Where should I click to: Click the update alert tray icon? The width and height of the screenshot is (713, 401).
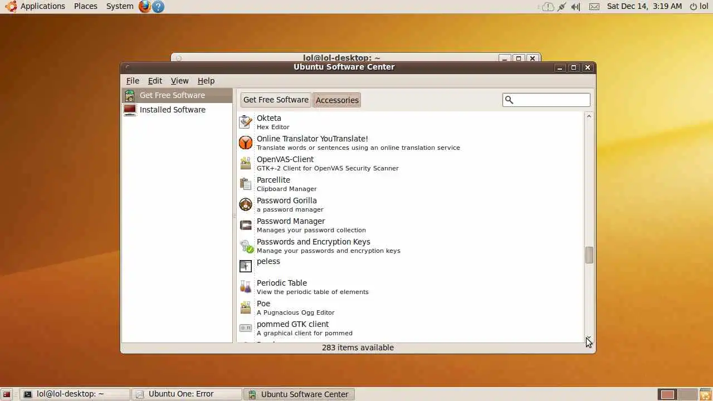(x=548, y=7)
